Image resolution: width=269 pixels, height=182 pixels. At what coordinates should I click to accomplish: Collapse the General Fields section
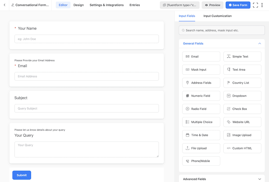(x=260, y=43)
